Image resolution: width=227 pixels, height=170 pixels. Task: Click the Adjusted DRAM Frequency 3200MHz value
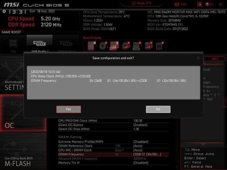(139, 159)
